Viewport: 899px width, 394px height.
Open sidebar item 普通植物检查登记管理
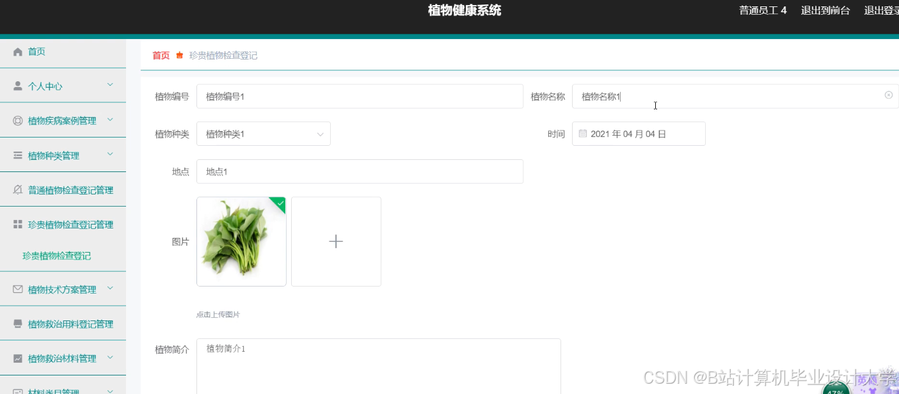coord(63,190)
